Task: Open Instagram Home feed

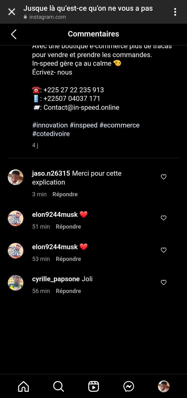Action: [x=23, y=386]
